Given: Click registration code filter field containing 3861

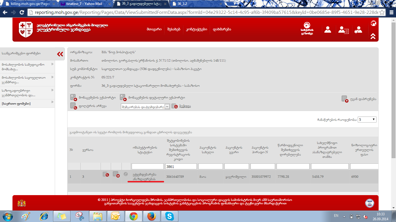Looking at the screenshot, I should click(x=181, y=166).
